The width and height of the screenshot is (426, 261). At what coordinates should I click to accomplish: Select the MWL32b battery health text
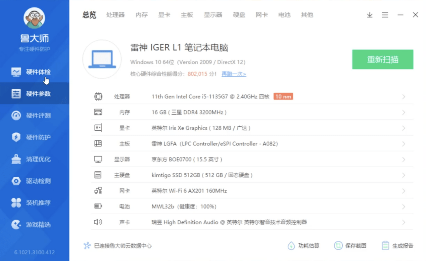(184, 207)
